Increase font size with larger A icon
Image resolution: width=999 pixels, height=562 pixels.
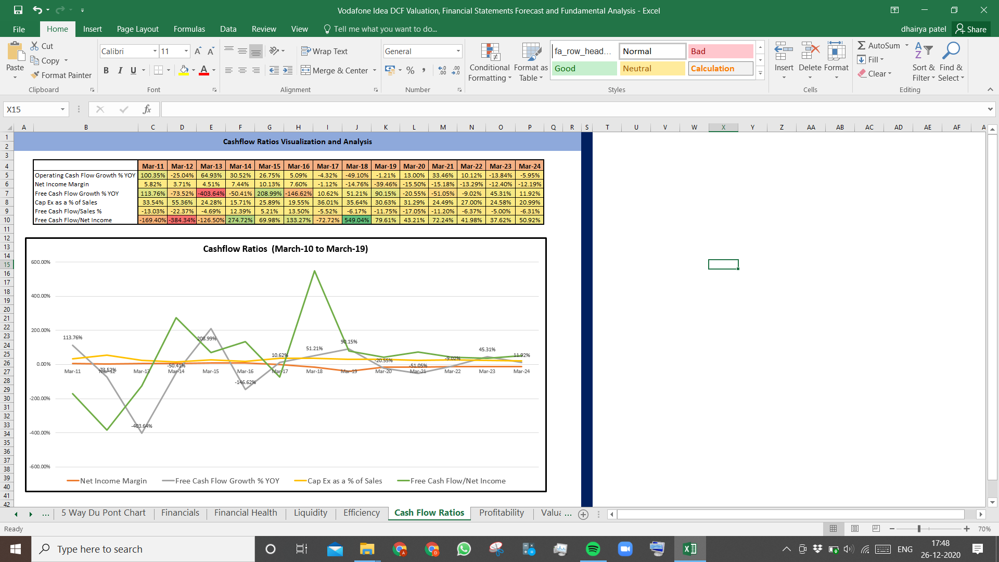coord(198,51)
